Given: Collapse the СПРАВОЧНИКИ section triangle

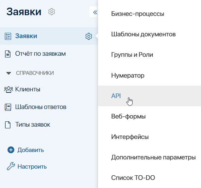Looking at the screenshot, I should click(8, 73).
